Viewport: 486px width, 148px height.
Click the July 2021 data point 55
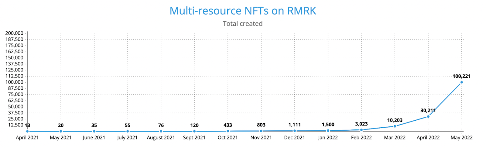pyautogui.click(x=127, y=131)
